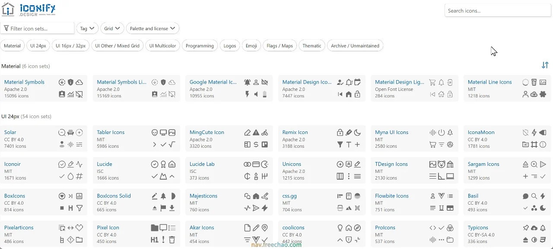Click the magnifier icon in Basil card

tap(534, 196)
